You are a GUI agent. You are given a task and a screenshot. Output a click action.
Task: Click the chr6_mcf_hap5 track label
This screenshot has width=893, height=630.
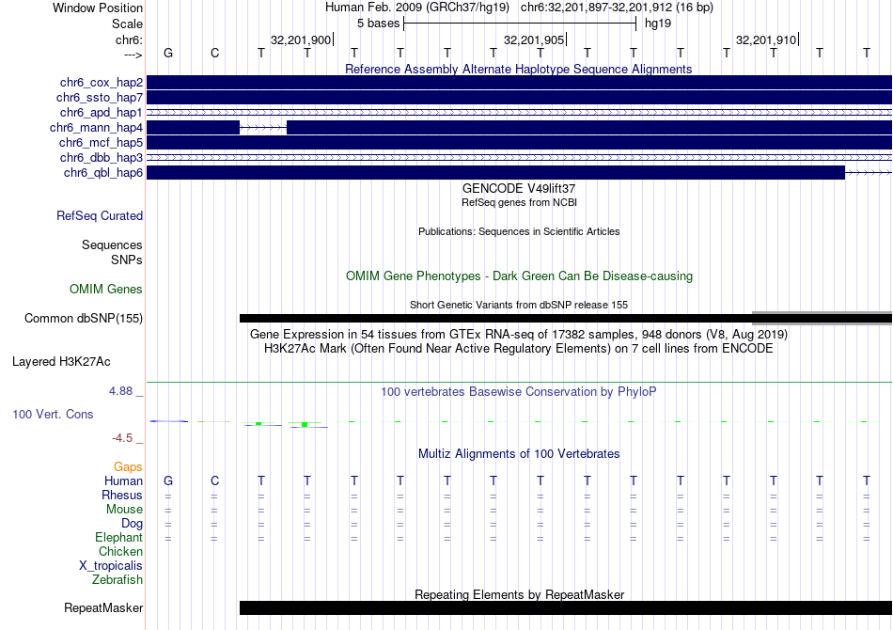tap(101, 142)
